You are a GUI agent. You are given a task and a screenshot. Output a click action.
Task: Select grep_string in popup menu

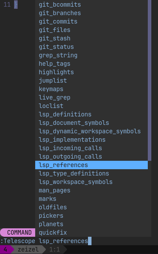pyautogui.click(x=91, y=55)
